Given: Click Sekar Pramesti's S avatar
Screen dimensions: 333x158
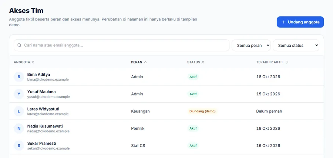Looking at the screenshot, I should pos(19,146).
